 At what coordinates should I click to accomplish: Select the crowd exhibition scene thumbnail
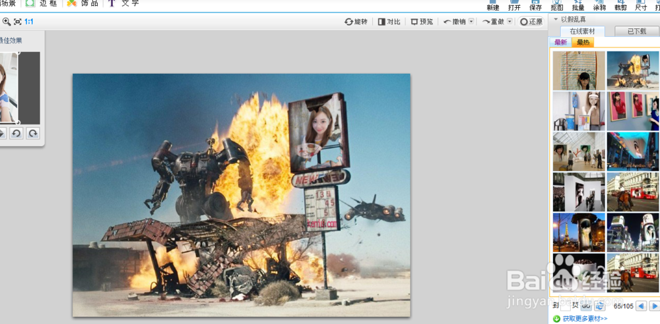579,192
